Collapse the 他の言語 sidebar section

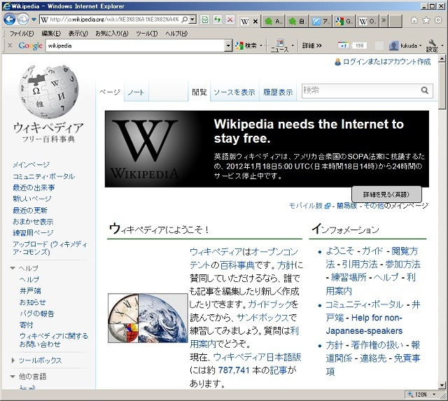[13, 377]
